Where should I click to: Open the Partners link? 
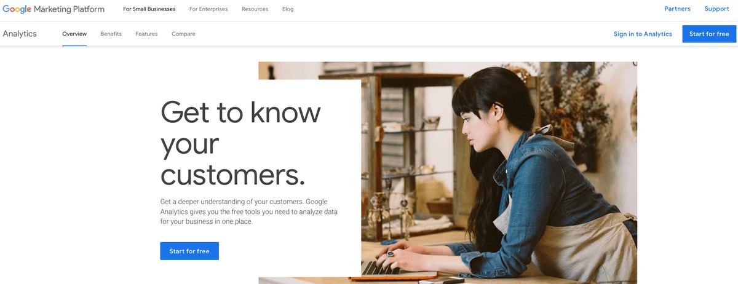tap(677, 9)
